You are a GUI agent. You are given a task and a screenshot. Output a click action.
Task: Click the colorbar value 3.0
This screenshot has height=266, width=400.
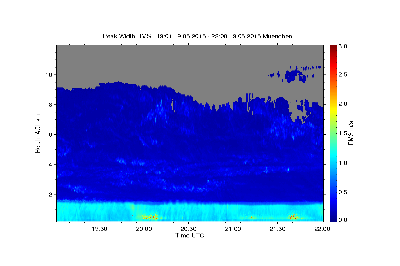343,46
